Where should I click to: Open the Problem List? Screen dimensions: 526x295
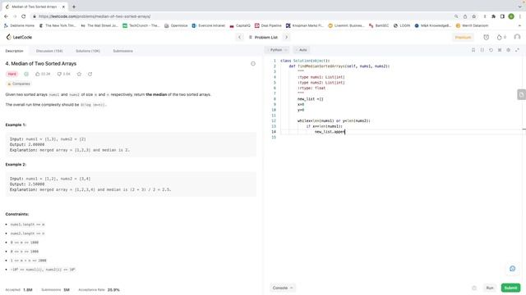click(x=263, y=37)
